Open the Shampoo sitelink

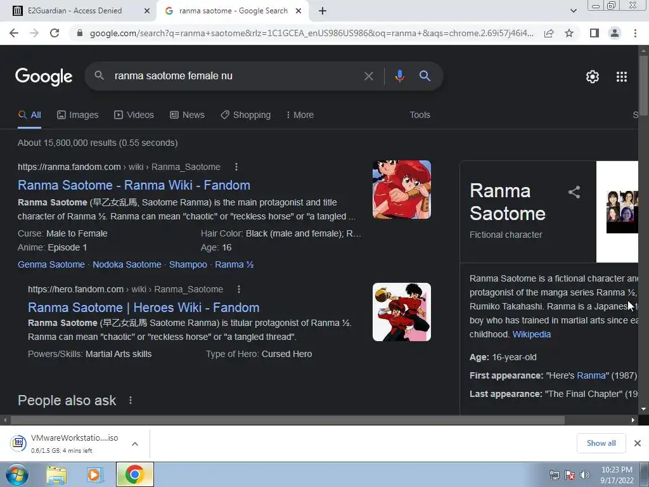[x=188, y=264]
